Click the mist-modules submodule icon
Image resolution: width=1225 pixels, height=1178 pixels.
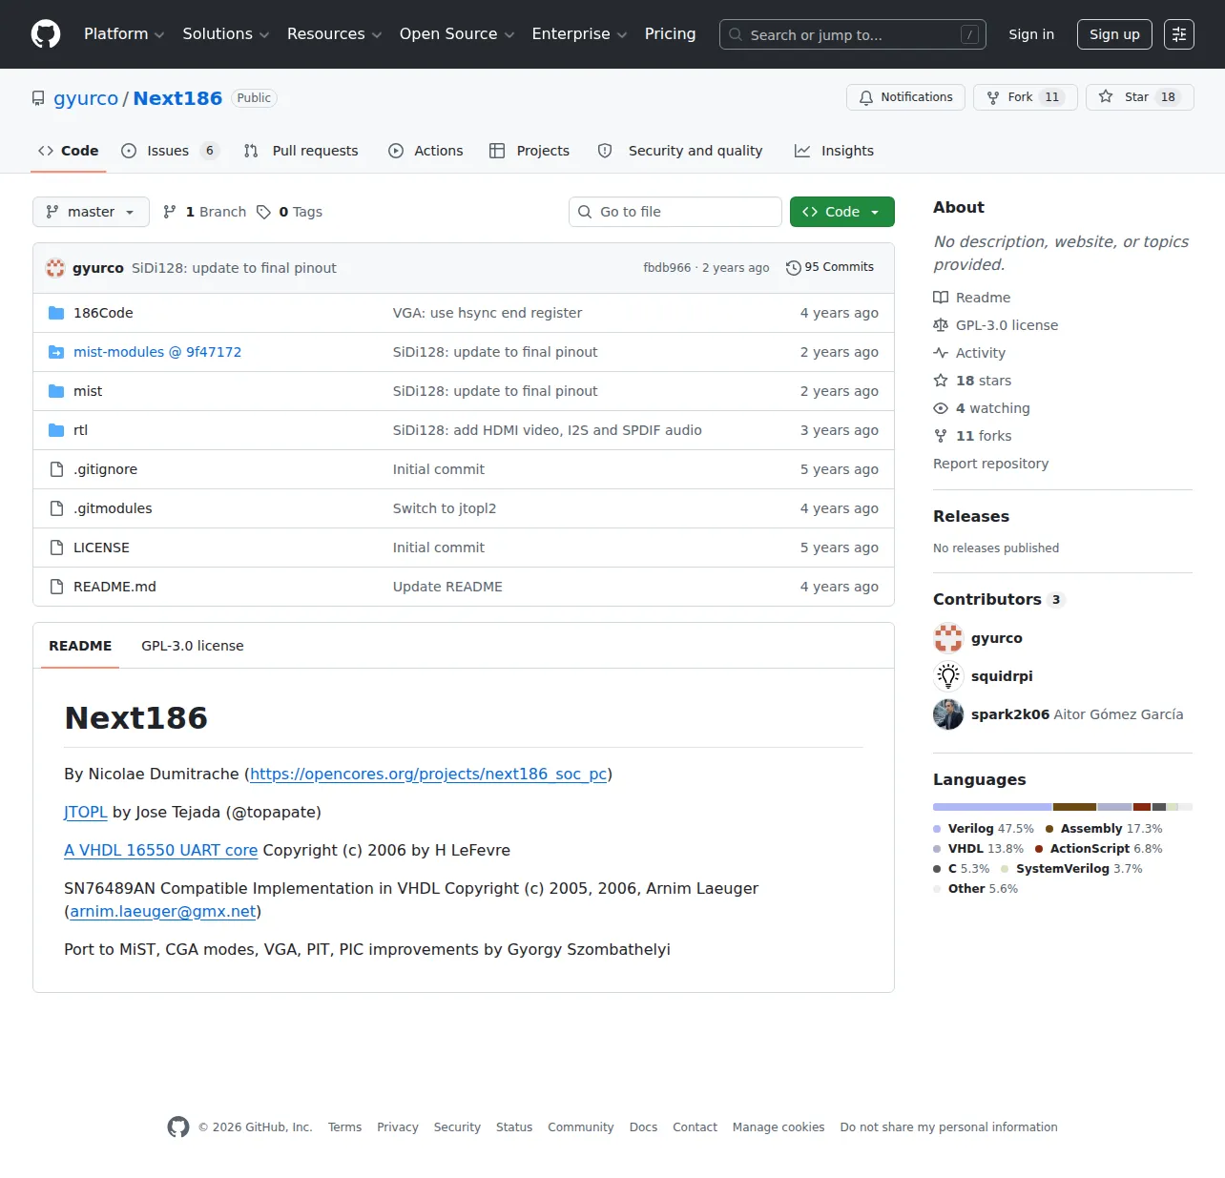tap(56, 352)
